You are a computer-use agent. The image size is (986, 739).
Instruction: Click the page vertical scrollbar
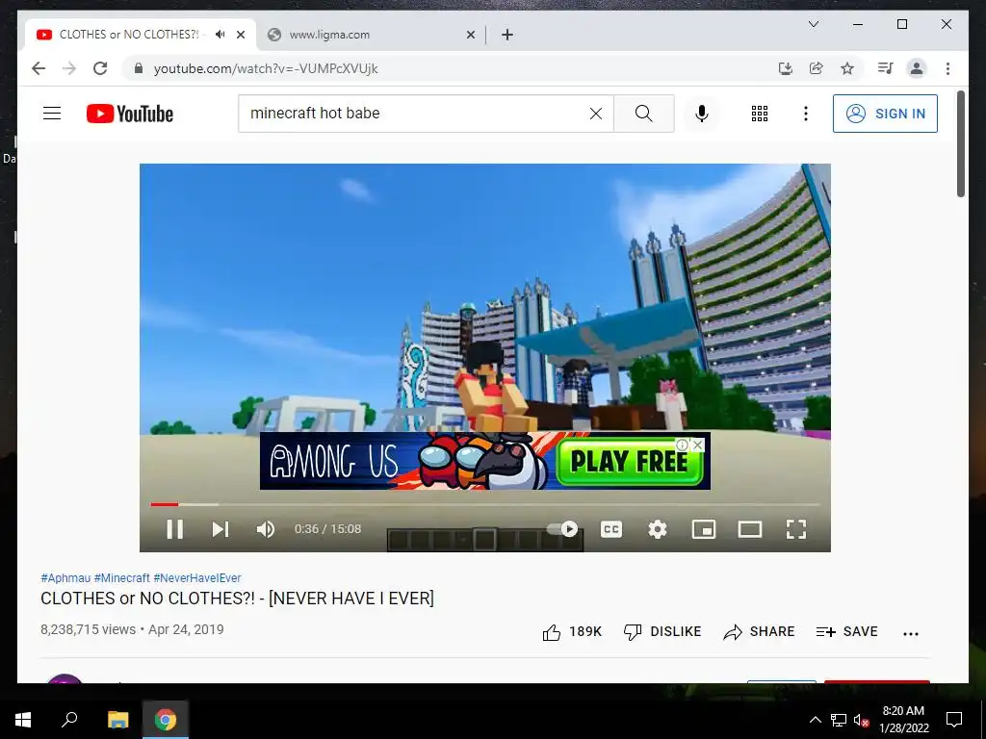(x=961, y=144)
